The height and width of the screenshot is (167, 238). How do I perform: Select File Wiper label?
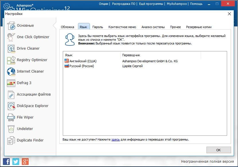tap(25, 117)
